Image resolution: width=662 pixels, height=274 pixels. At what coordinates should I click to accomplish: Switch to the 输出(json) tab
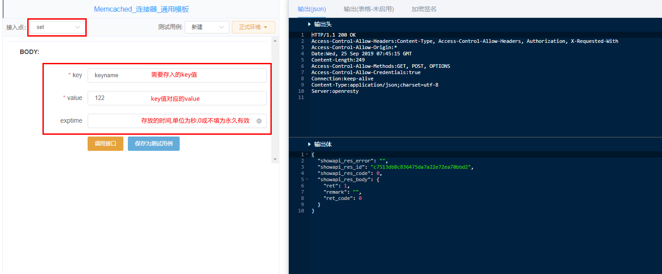click(312, 9)
